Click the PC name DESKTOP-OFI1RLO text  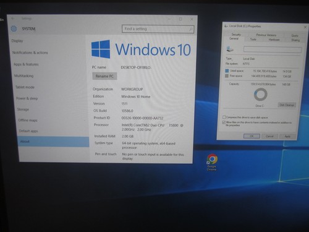136,67
